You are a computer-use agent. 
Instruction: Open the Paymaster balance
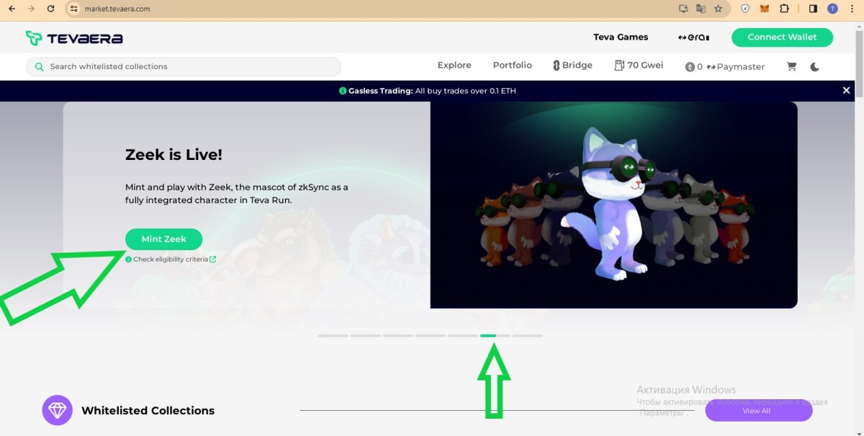coord(724,66)
